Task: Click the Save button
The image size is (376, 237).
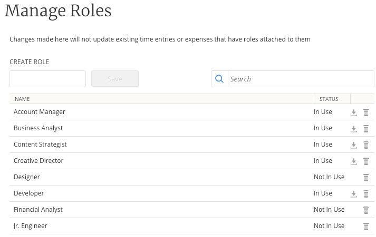Action: click(x=114, y=79)
